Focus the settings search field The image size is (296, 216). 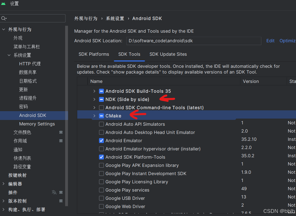click(x=33, y=18)
